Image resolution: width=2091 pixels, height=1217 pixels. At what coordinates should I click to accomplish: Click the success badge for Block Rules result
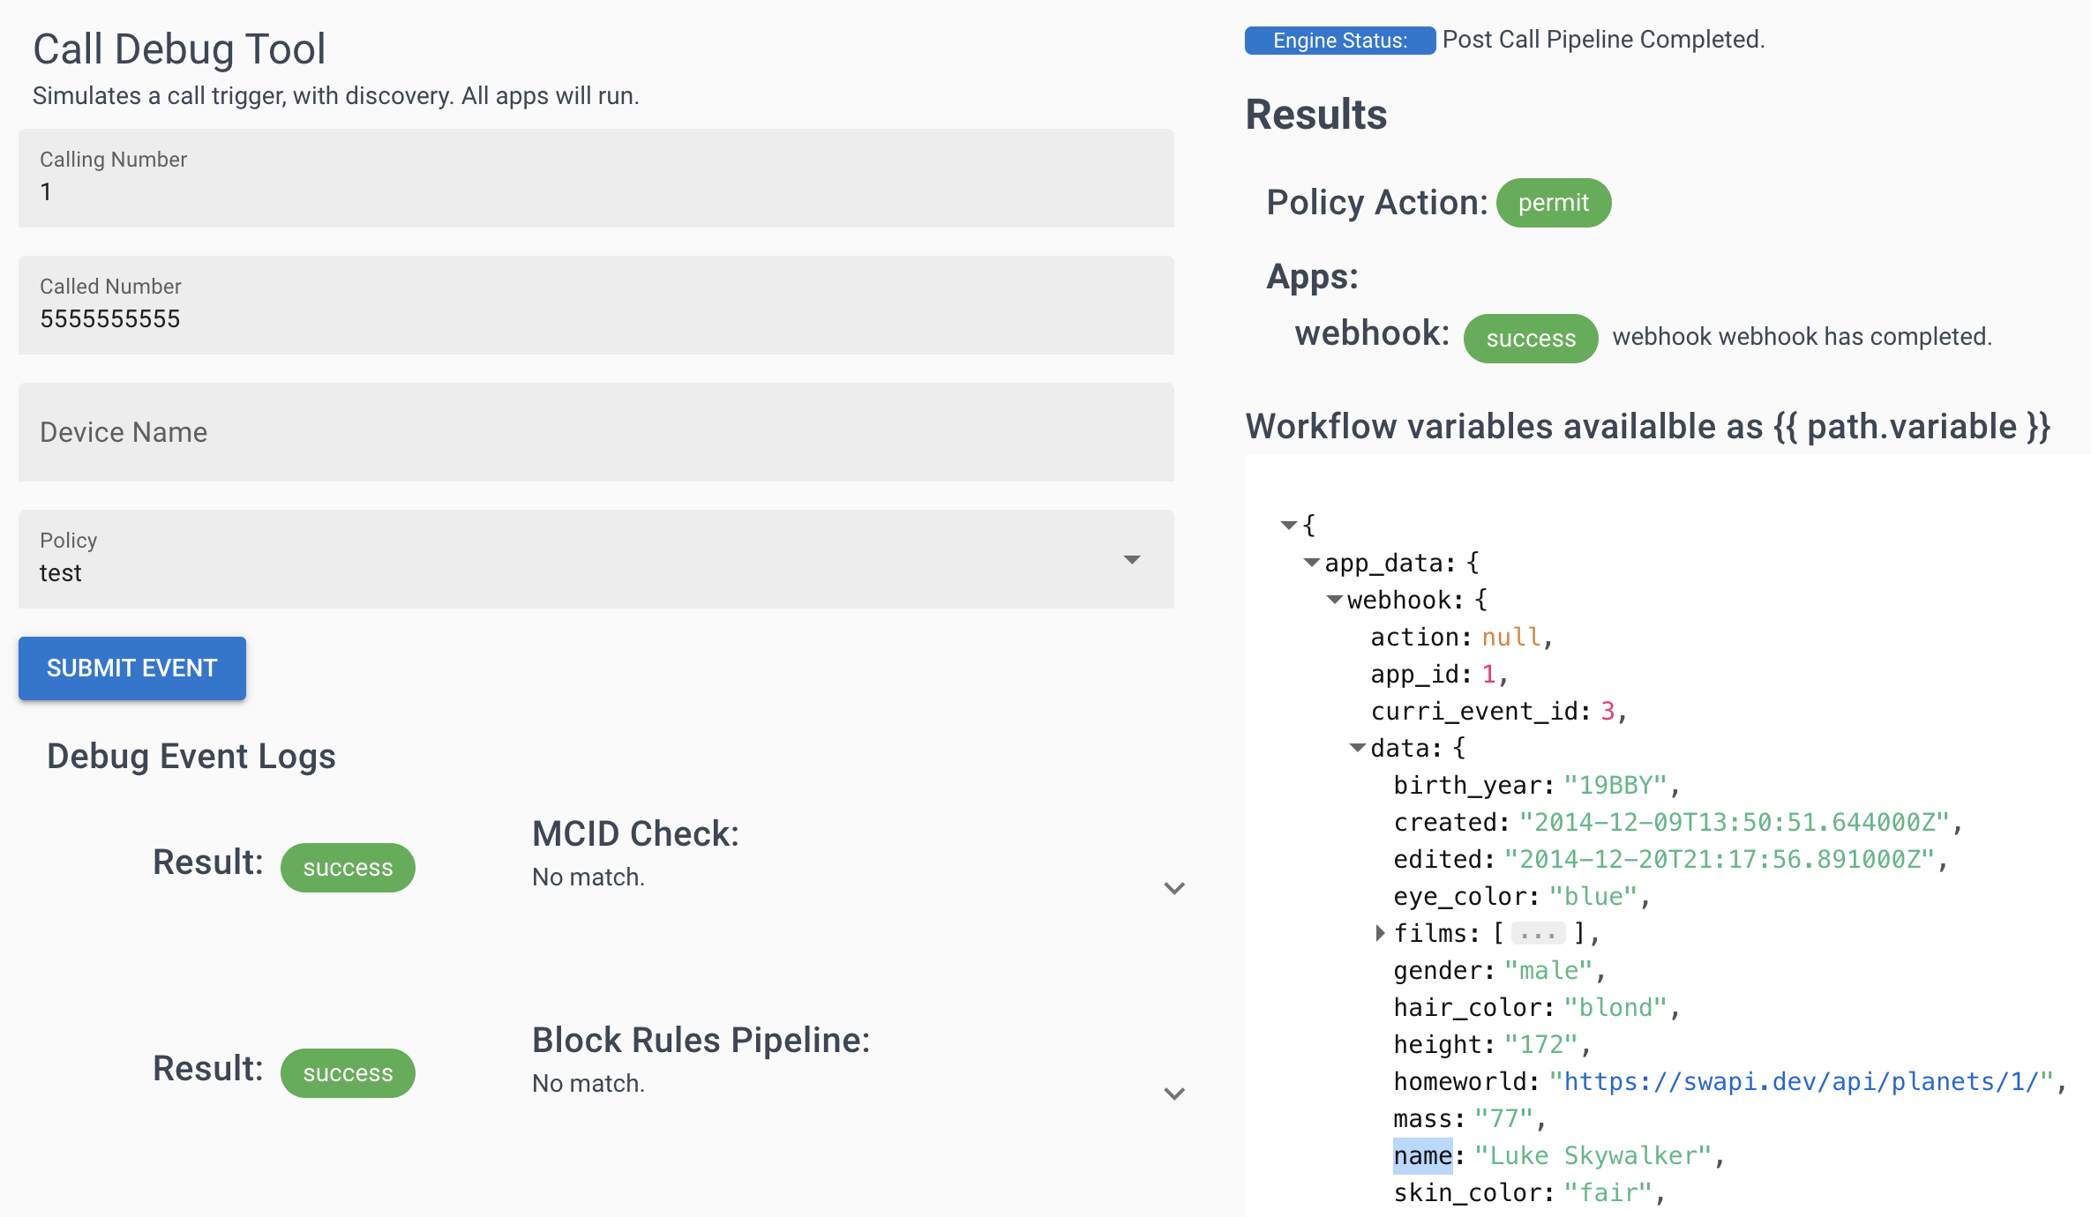click(x=348, y=1072)
